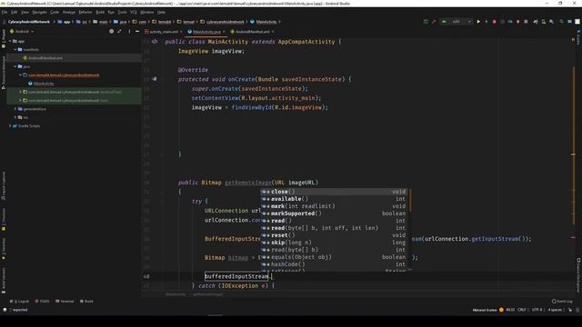Click the UTF-8 encoding status entry
This screenshot has width=582, height=327.
[537, 310]
